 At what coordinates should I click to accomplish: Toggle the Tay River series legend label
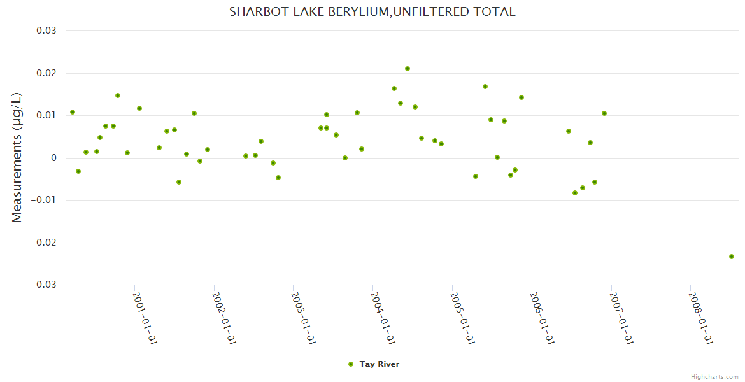point(379,364)
